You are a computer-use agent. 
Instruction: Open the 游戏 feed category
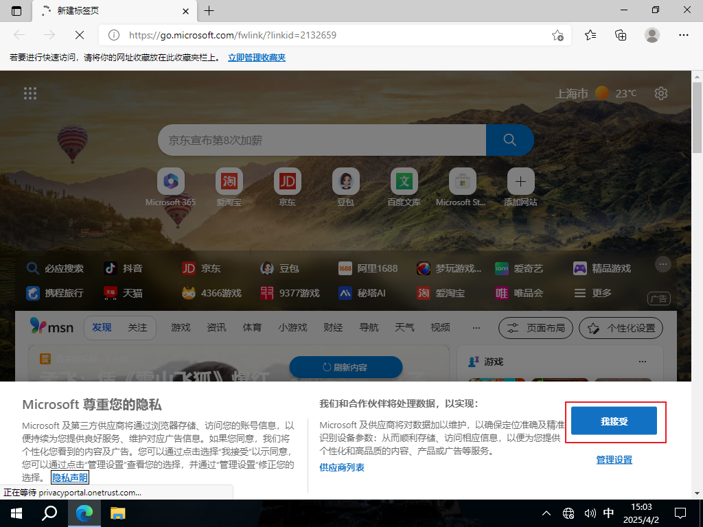click(x=181, y=327)
